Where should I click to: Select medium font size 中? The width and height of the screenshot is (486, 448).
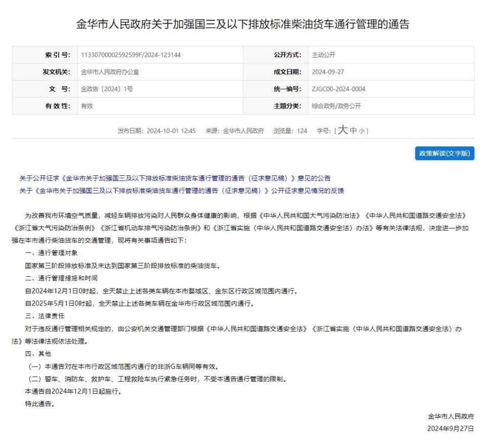coord(353,130)
